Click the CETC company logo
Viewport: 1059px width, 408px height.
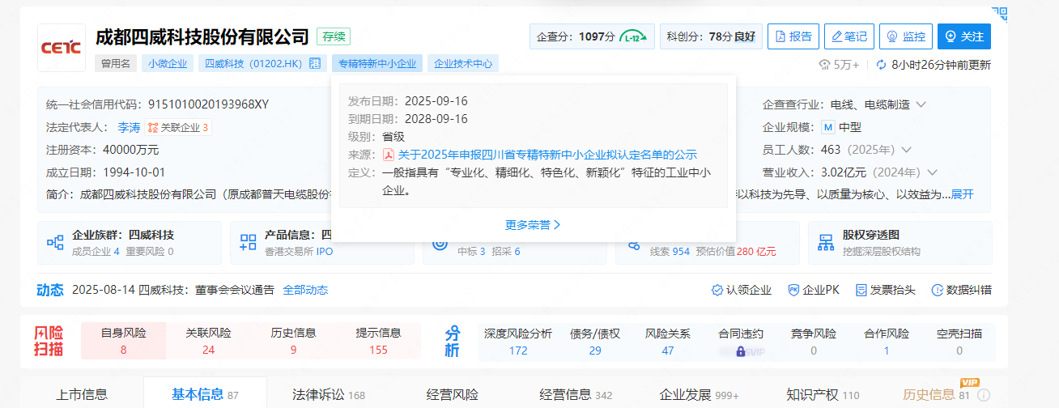[62, 48]
